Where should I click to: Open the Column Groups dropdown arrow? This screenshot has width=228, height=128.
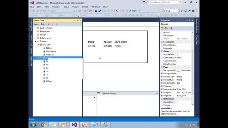tap(157, 94)
